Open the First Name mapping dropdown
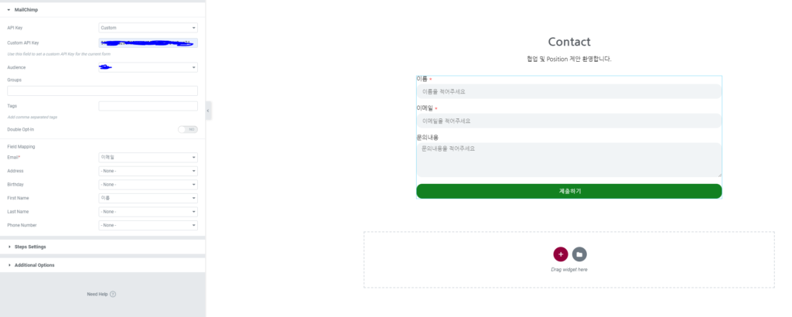Image resolution: width=792 pixels, height=317 pixels. (x=148, y=199)
